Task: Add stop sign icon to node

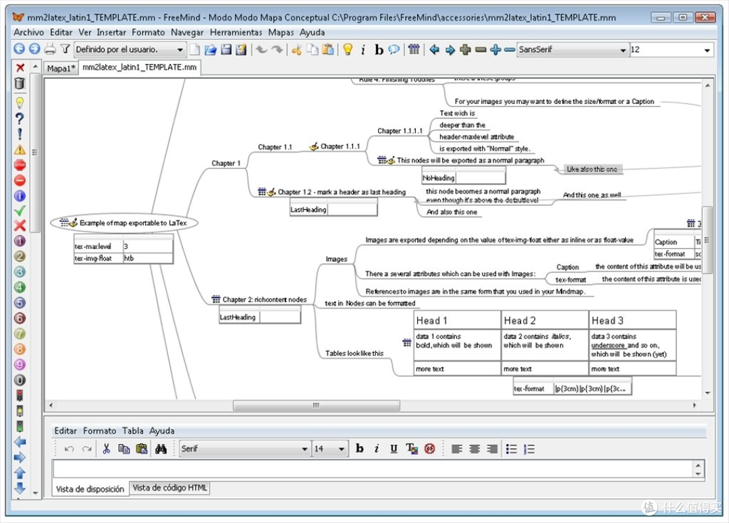Action: (20, 165)
